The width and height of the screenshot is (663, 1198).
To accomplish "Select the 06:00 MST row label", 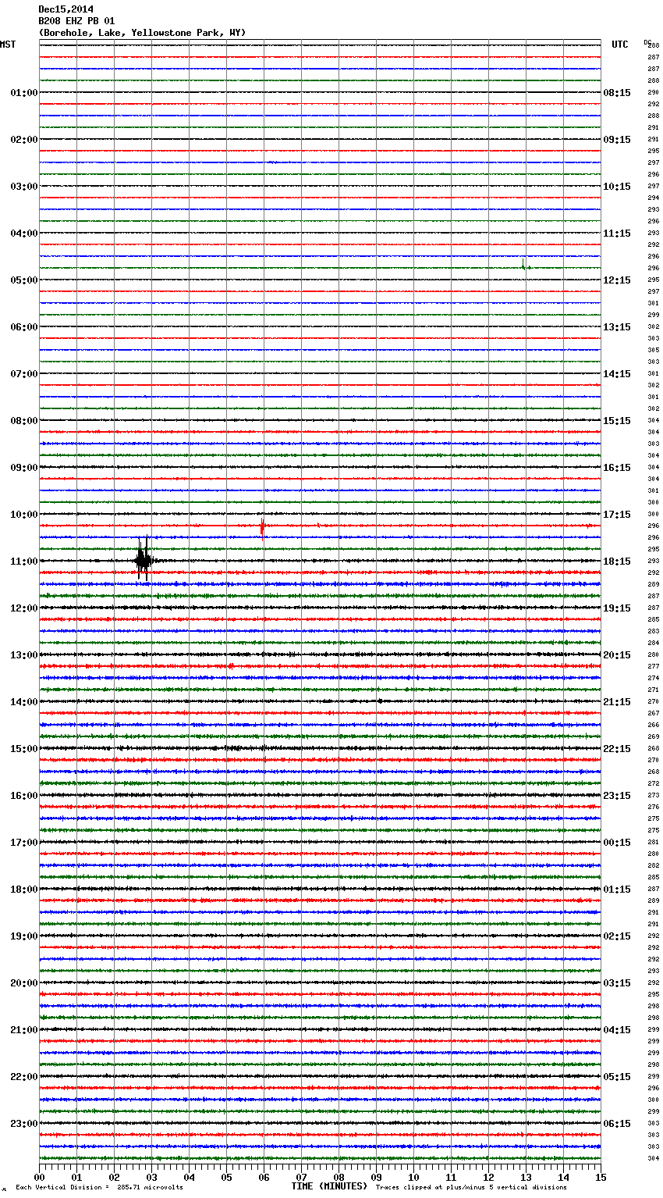I will pyautogui.click(x=23, y=327).
